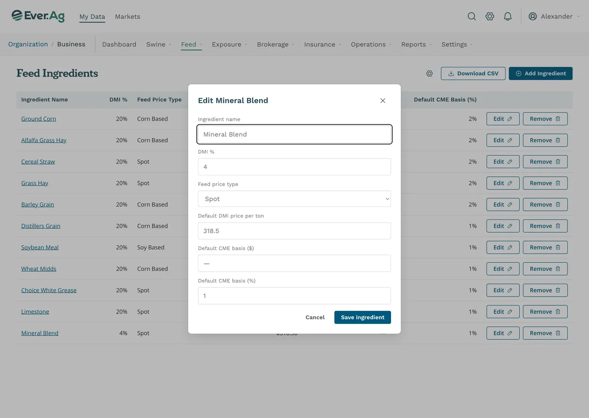Viewport: 589px width, 418px height.
Task: Edit the Grass Hay row
Action: [x=503, y=183]
